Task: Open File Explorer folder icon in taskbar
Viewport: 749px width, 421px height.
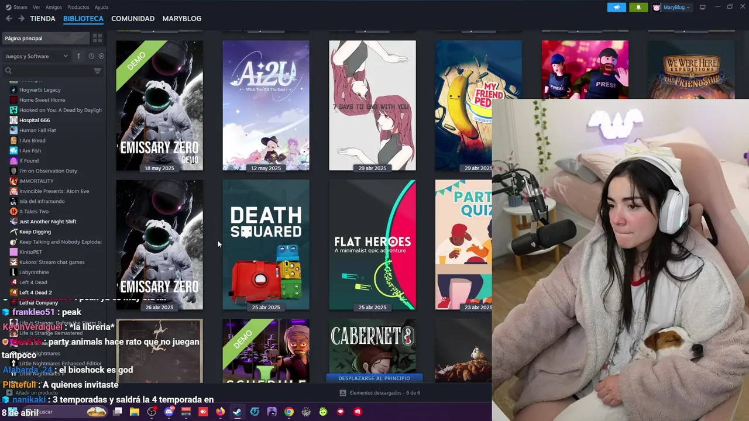Action: (x=135, y=412)
